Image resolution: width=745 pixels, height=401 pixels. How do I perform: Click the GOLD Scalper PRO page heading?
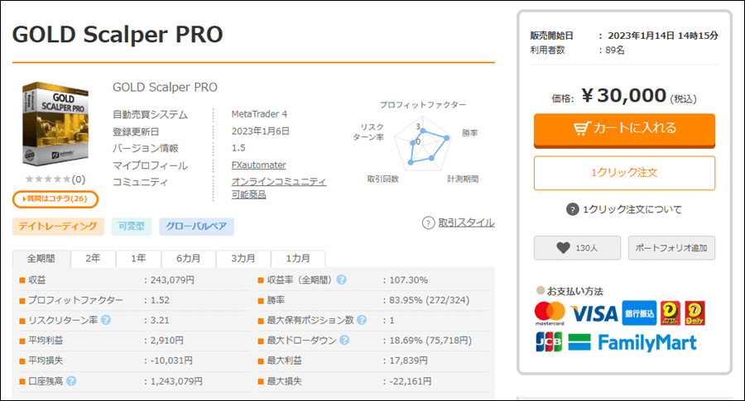pos(118,35)
